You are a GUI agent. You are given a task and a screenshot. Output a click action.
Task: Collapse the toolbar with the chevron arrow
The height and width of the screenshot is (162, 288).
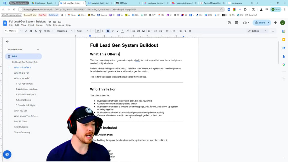(273, 31)
